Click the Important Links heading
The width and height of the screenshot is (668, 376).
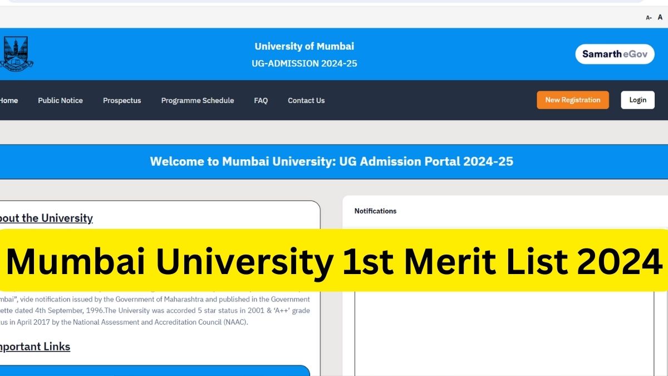tap(35, 346)
